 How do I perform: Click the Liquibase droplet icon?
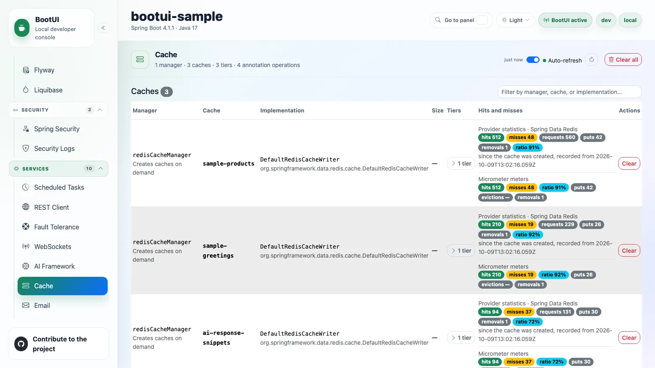(26, 90)
